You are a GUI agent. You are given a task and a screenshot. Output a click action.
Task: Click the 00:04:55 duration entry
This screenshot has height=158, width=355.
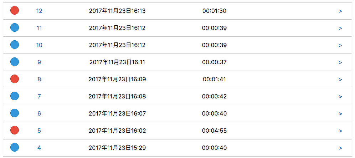click(x=214, y=131)
